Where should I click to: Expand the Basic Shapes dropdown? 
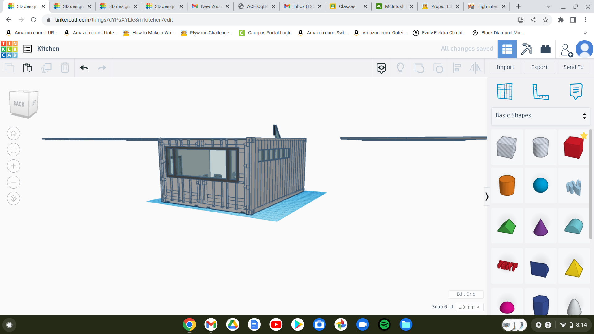(540, 115)
